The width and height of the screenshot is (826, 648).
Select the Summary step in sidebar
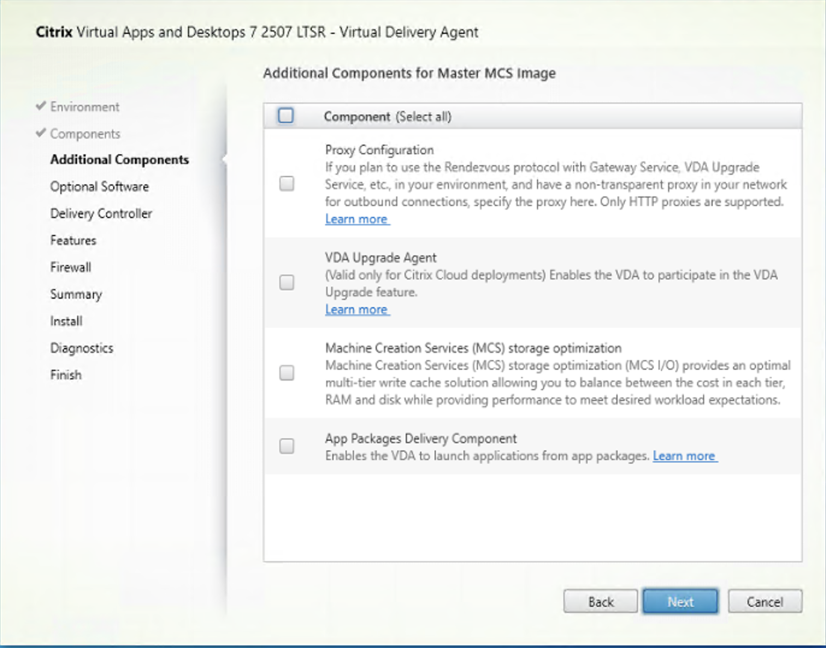click(x=76, y=294)
